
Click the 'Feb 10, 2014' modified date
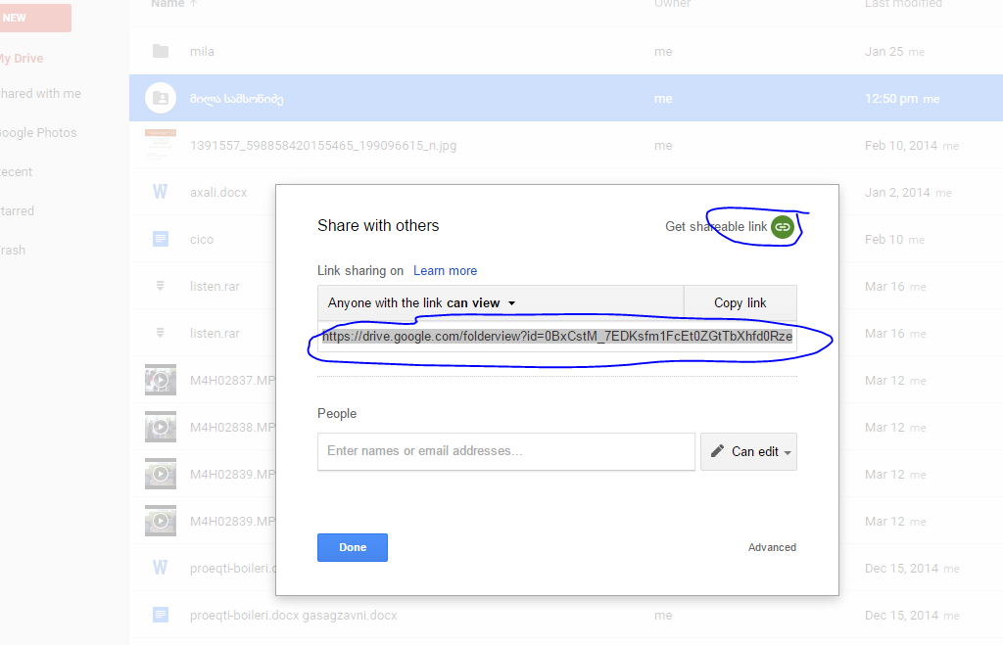point(901,145)
